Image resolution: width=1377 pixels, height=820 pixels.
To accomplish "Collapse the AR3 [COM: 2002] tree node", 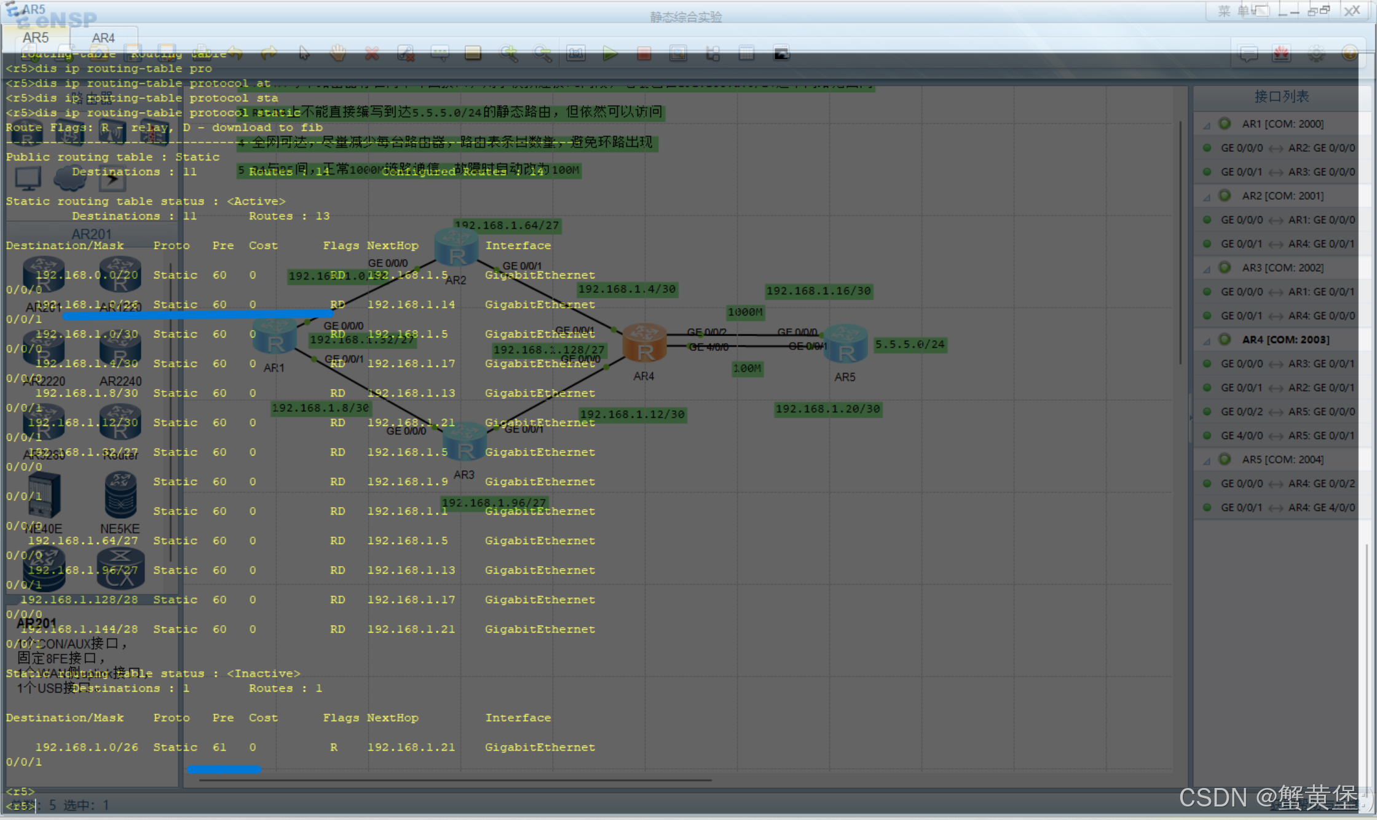I will pyautogui.click(x=1207, y=269).
